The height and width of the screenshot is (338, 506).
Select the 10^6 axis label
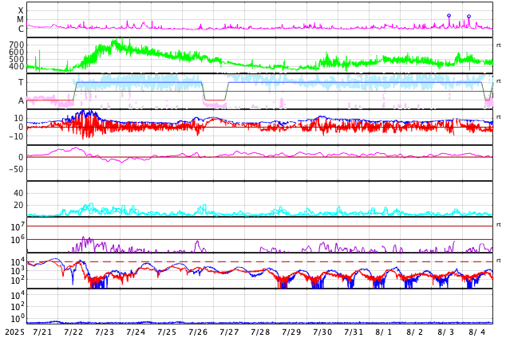tap(18, 240)
